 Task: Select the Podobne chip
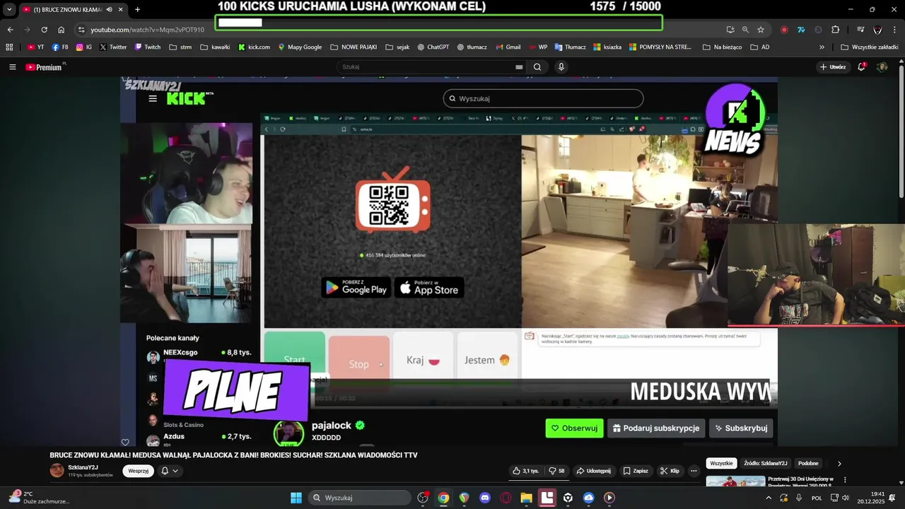point(808,463)
